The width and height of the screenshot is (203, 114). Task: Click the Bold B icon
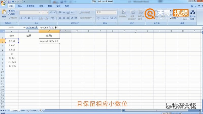coord(22,18)
